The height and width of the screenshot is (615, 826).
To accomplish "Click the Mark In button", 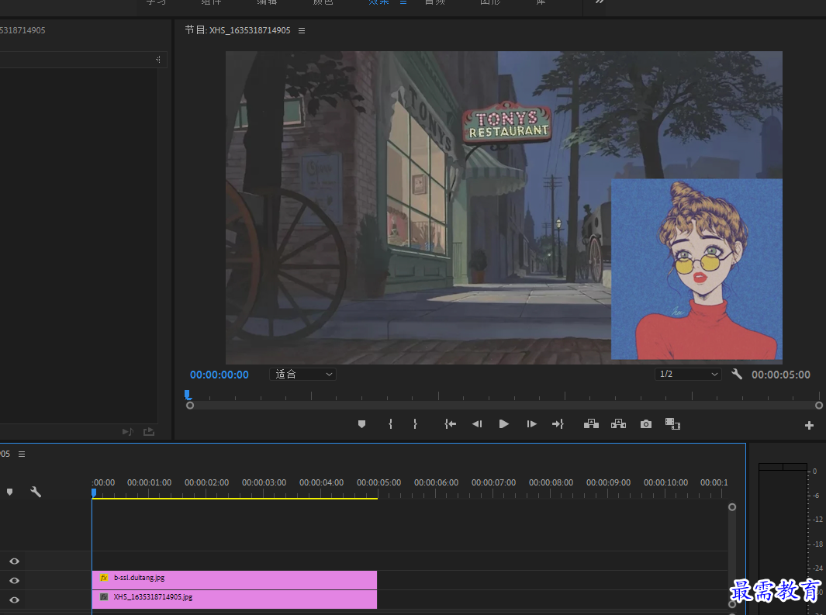I will (x=390, y=424).
